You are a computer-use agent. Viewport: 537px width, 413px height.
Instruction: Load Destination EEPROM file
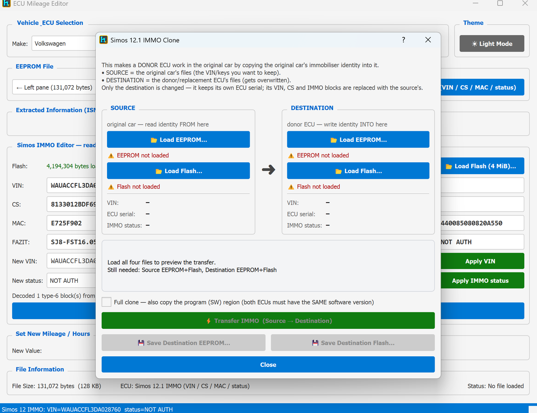[358, 140]
